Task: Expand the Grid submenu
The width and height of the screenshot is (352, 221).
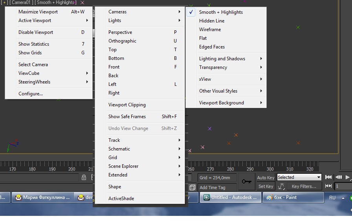Action: coord(140,157)
